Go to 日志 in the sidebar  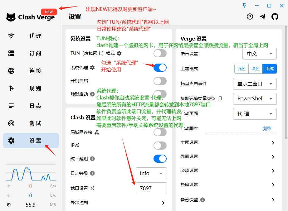pos(31,106)
